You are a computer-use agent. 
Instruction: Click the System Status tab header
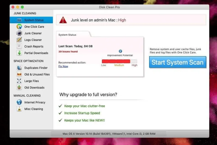click(67, 35)
